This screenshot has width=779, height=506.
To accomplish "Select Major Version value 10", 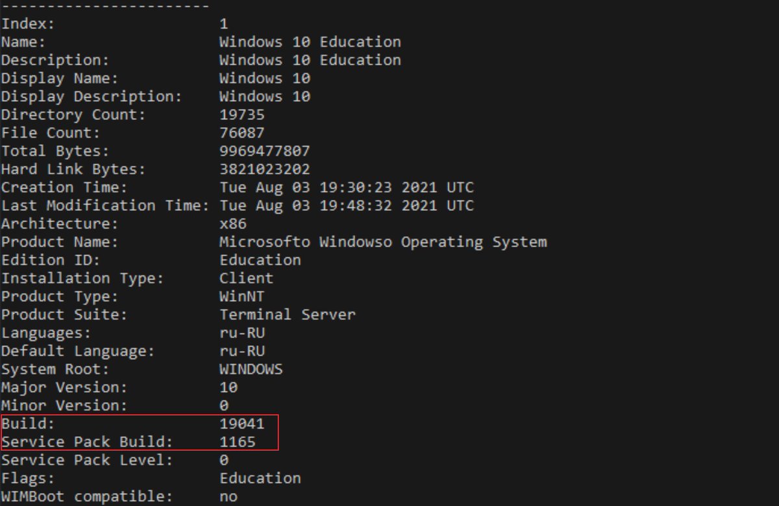I will (x=229, y=387).
